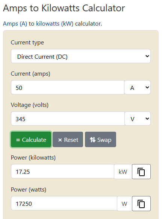
Task: Click the Amps to Kilowatts Calculator heading
Action: [x=64, y=8]
